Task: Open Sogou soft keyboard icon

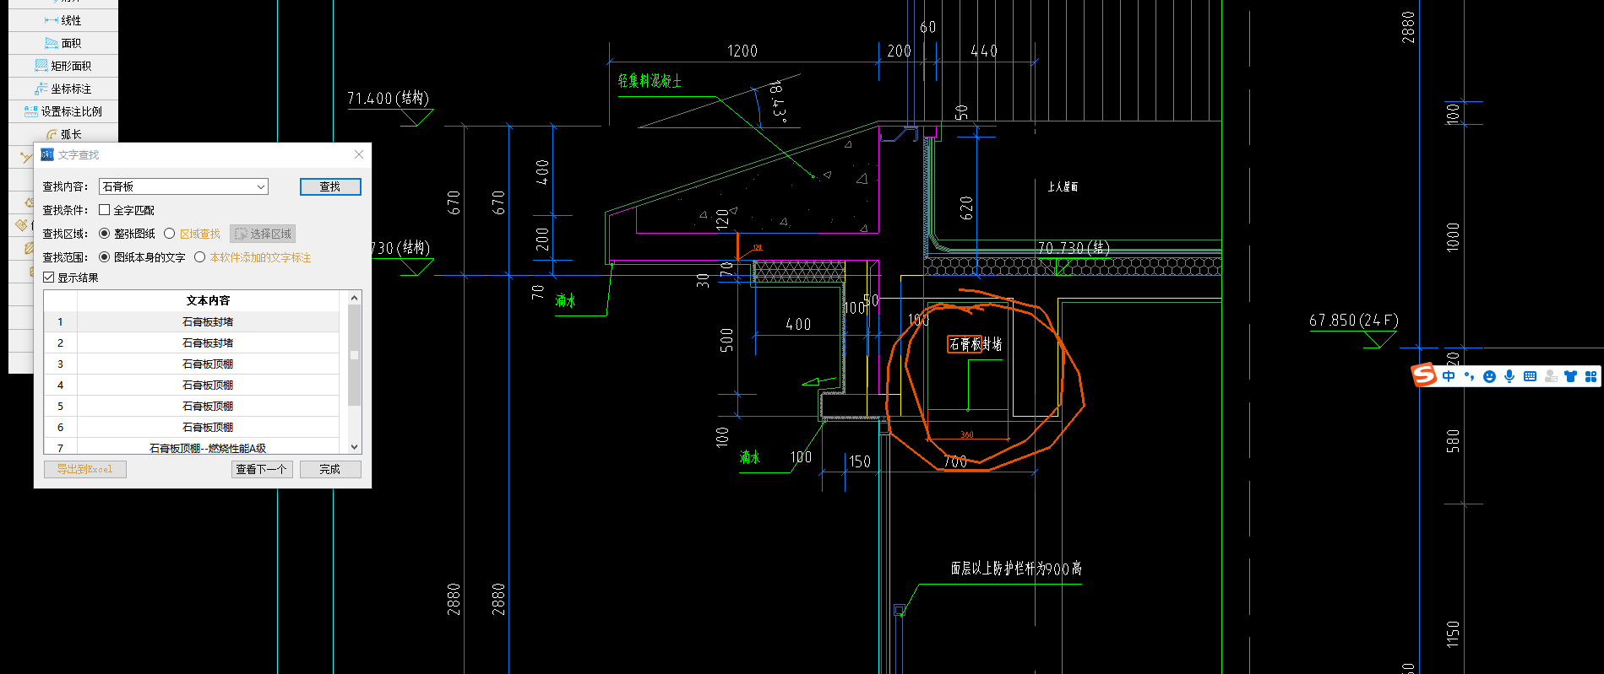Action: coord(1530,376)
